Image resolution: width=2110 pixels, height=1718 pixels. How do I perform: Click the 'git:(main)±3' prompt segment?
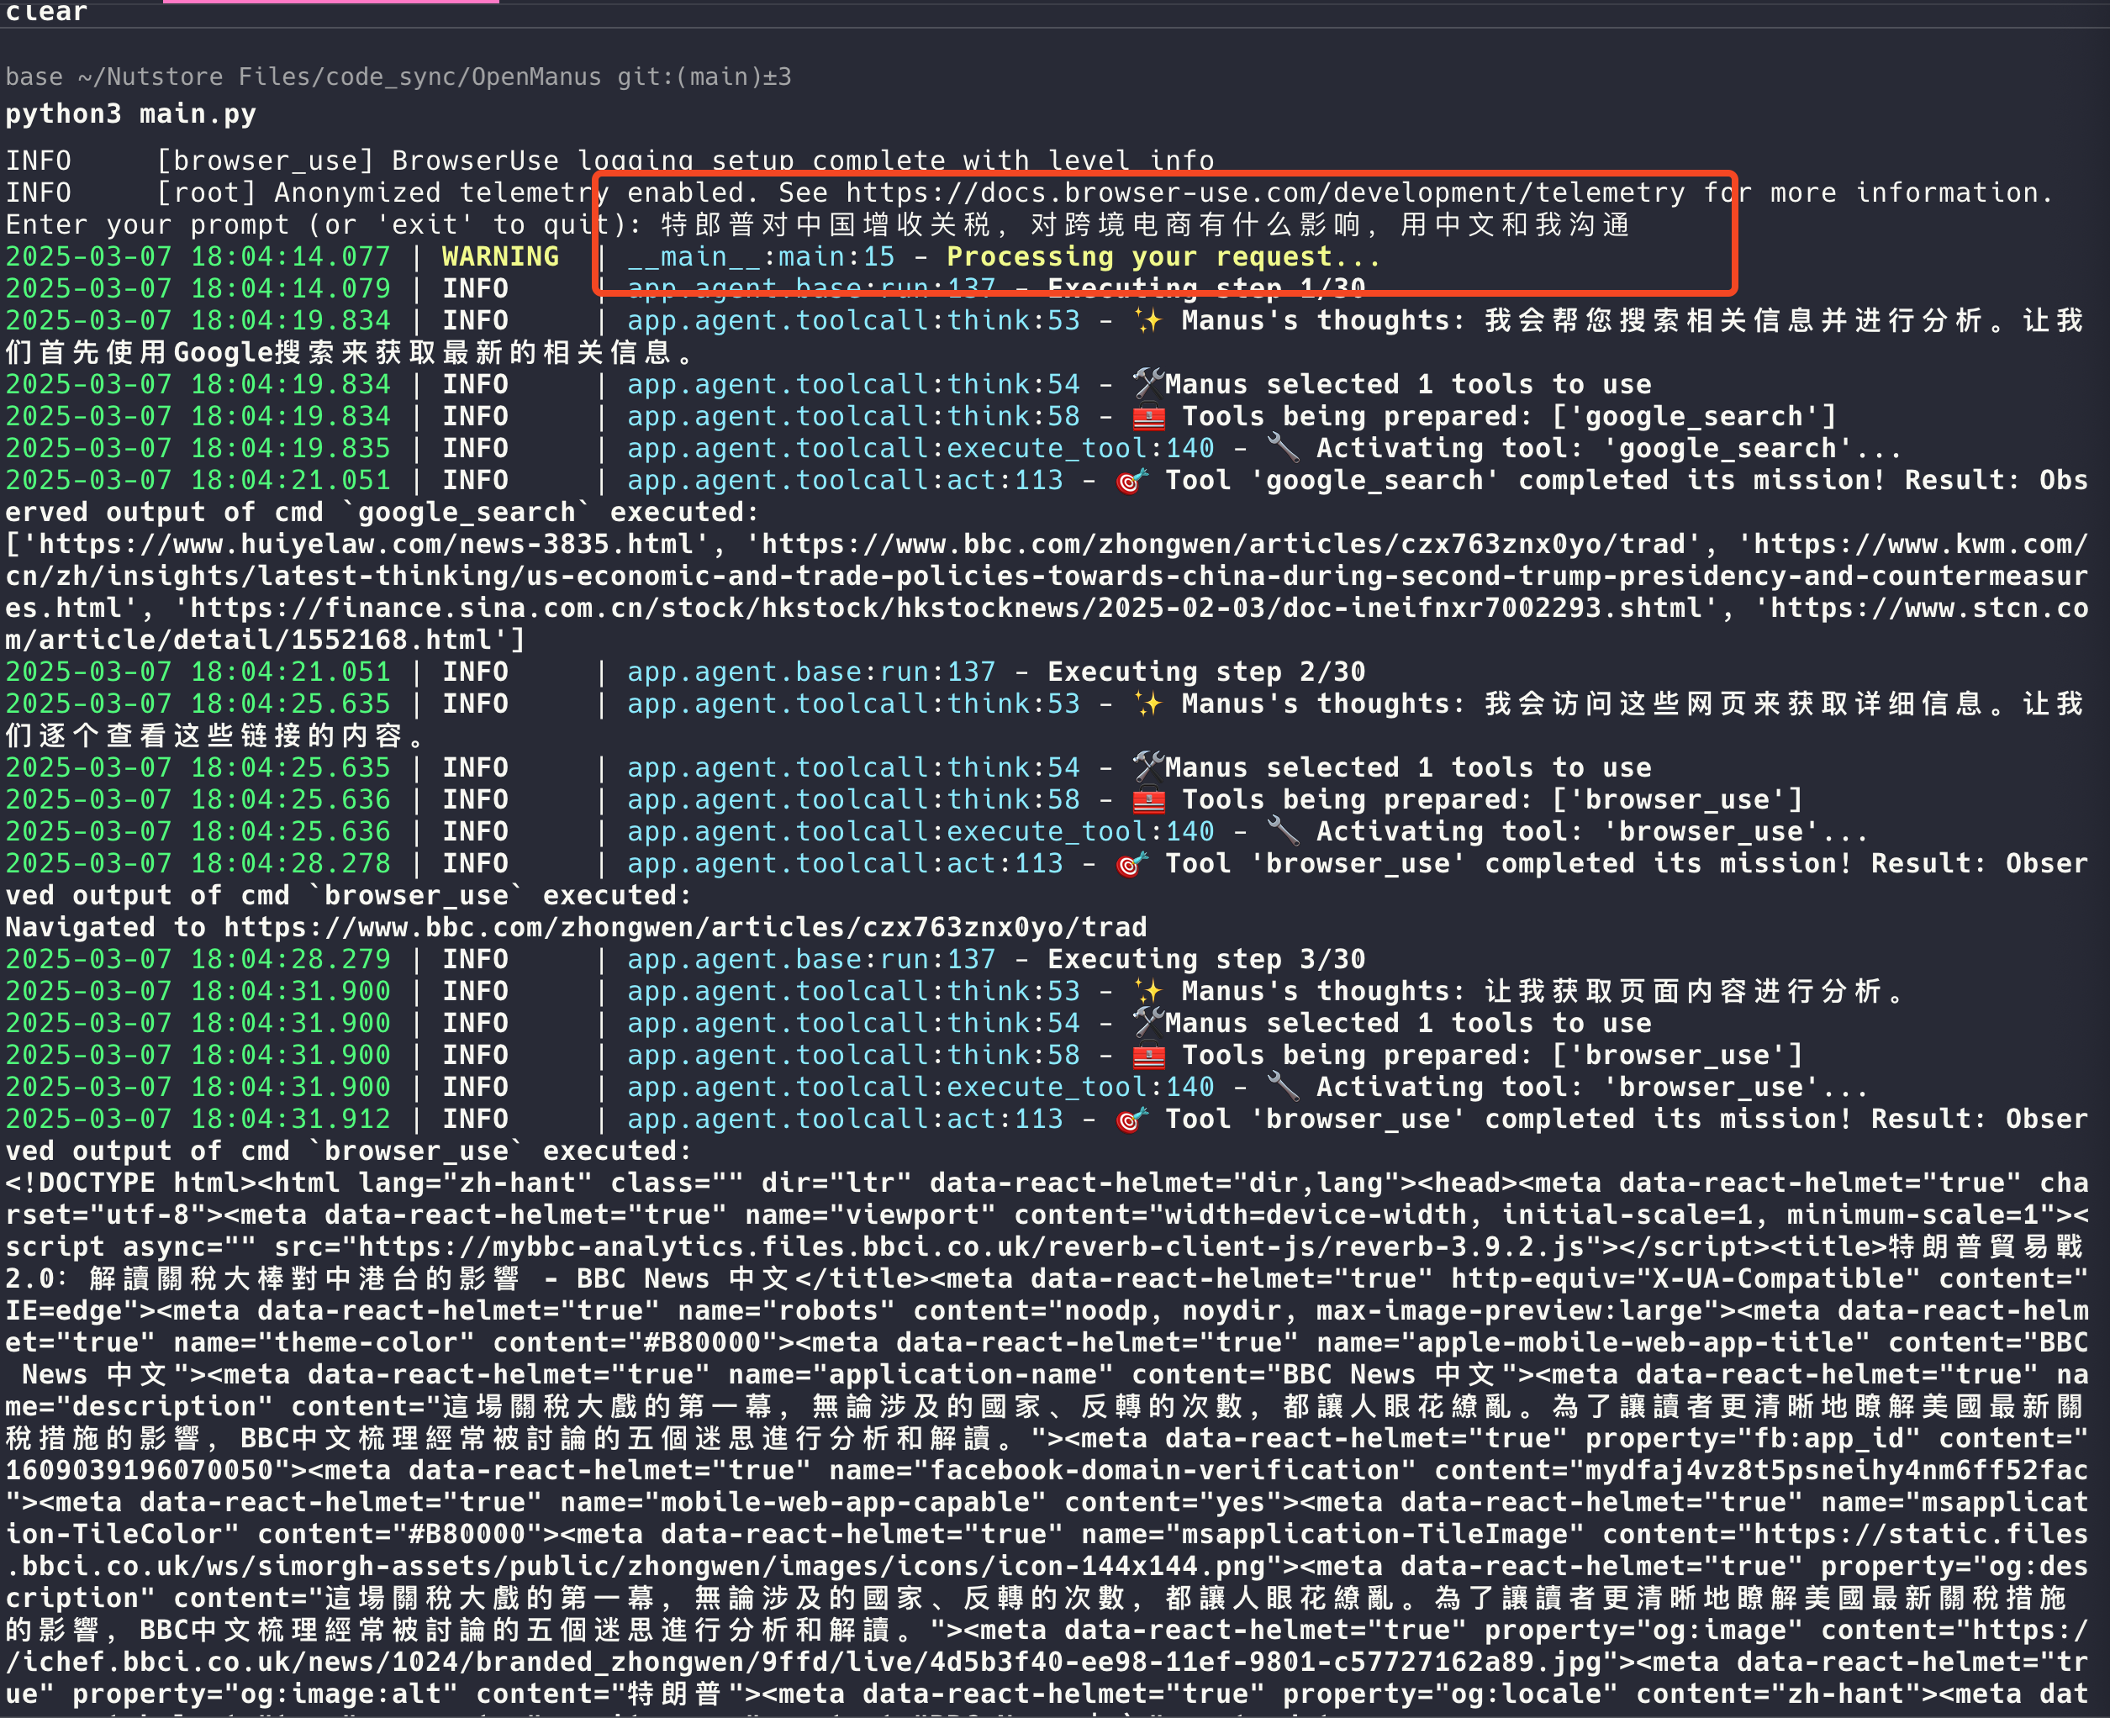[704, 77]
